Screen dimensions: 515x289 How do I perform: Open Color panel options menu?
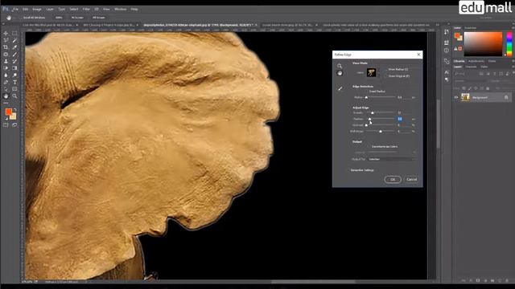point(513,28)
